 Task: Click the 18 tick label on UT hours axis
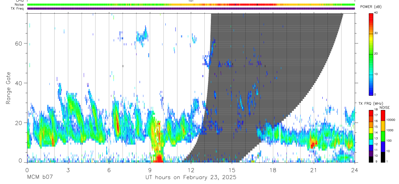(273, 170)
